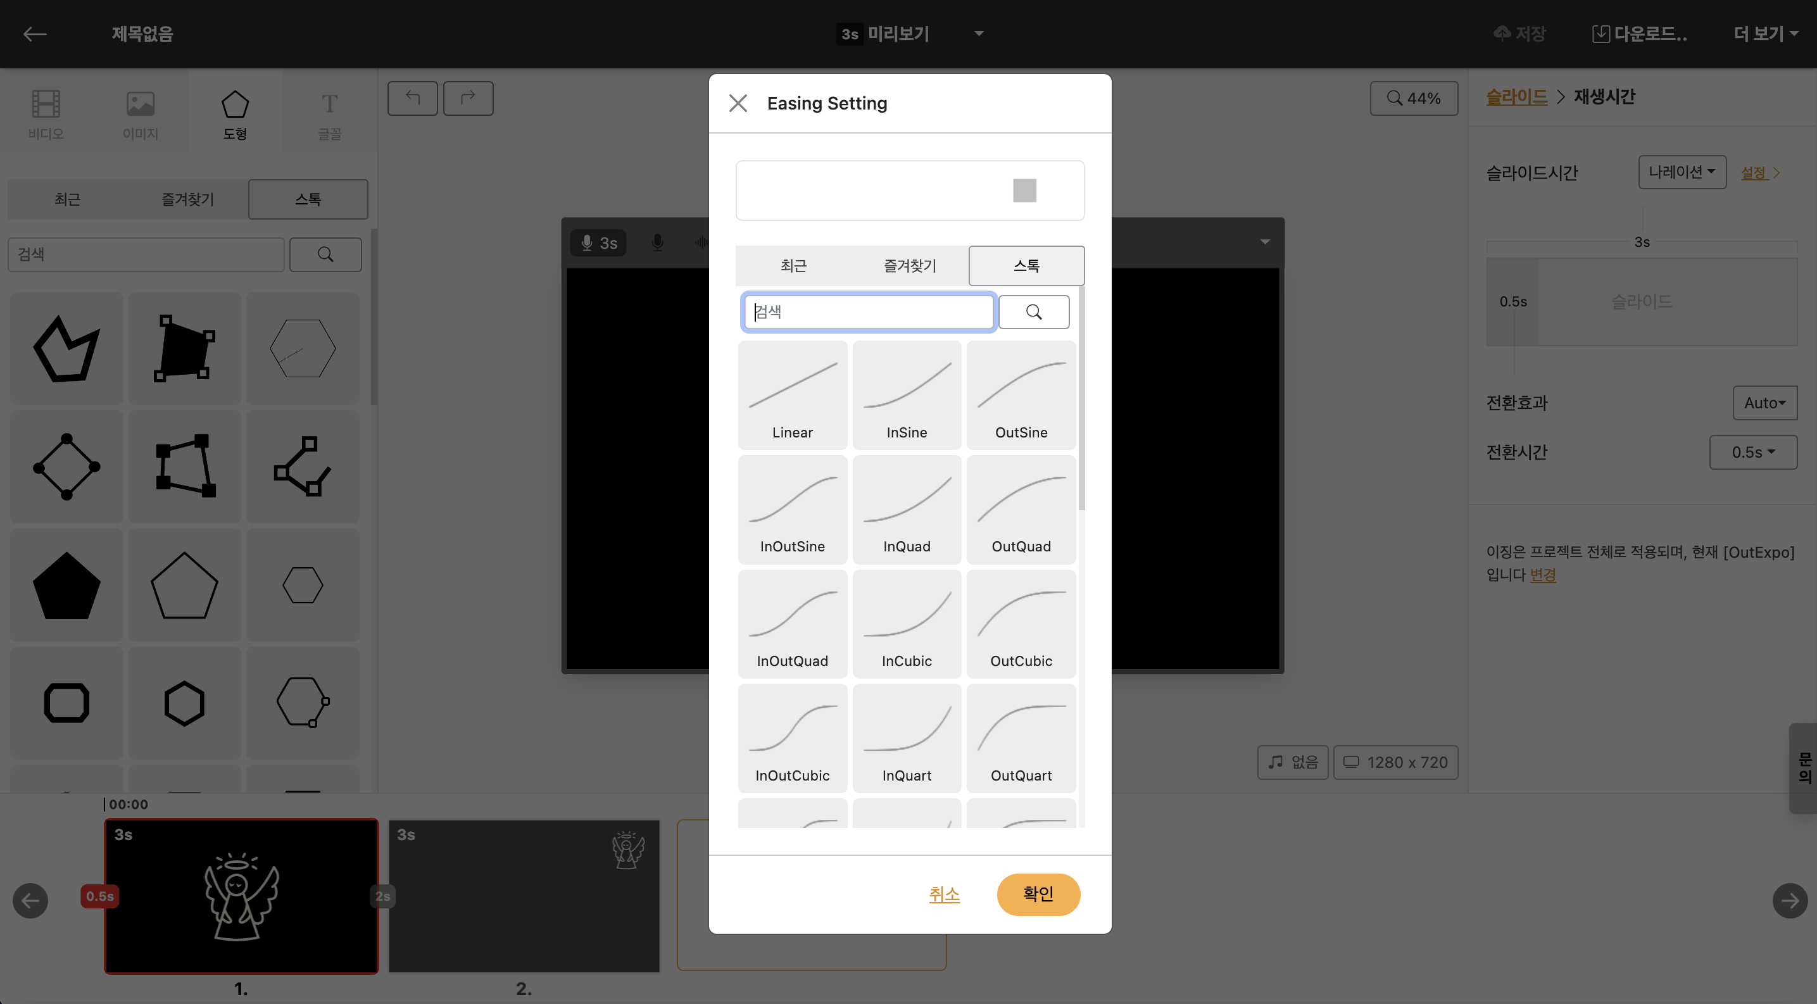
Task: Close the Easing Setting dialog
Action: [x=738, y=103]
